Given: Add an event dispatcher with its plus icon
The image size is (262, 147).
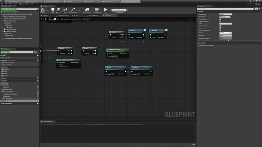Looking at the screenshot, I should (38, 103).
